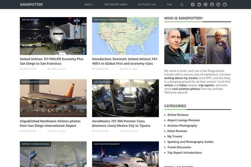Click Aviation Photography tag on Northwest Airlines photo

point(35,82)
